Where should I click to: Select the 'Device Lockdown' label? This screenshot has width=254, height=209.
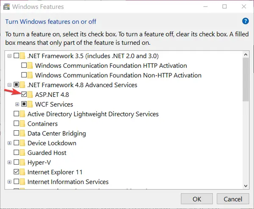point(52,143)
